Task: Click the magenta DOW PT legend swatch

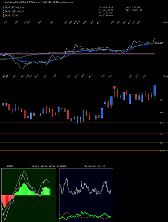Action: pos(3,15)
